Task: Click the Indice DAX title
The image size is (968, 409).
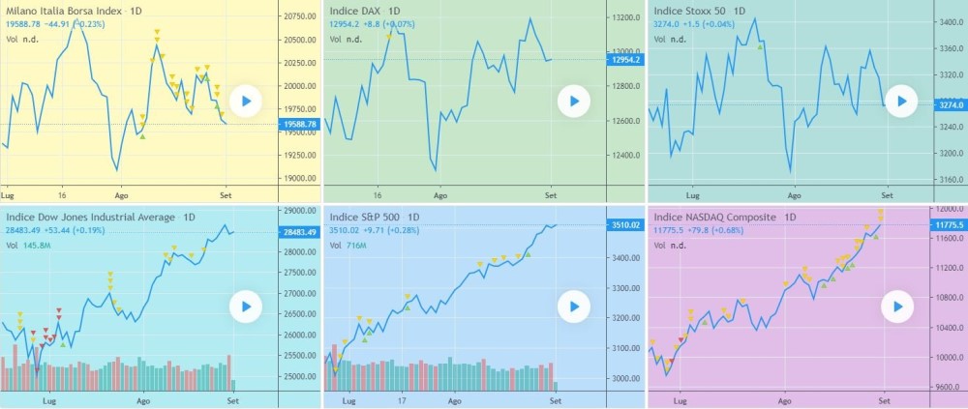Action: pyautogui.click(x=357, y=11)
